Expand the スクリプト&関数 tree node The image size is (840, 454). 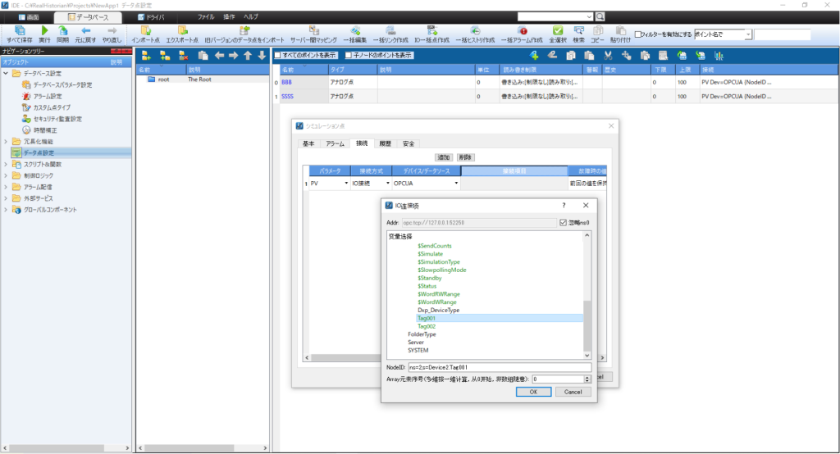[7, 164]
